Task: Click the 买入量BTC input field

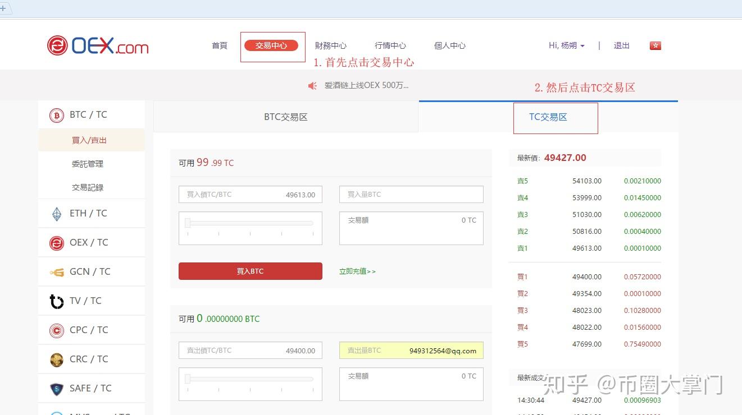Action: click(411, 194)
